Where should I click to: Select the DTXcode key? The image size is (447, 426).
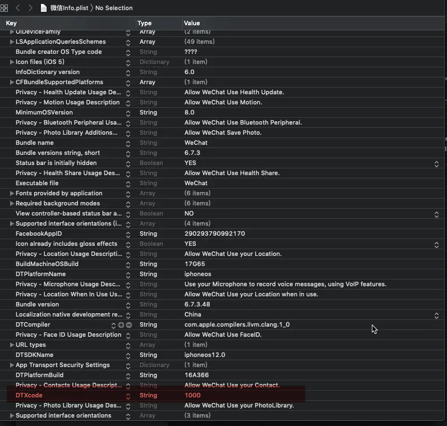29,396
